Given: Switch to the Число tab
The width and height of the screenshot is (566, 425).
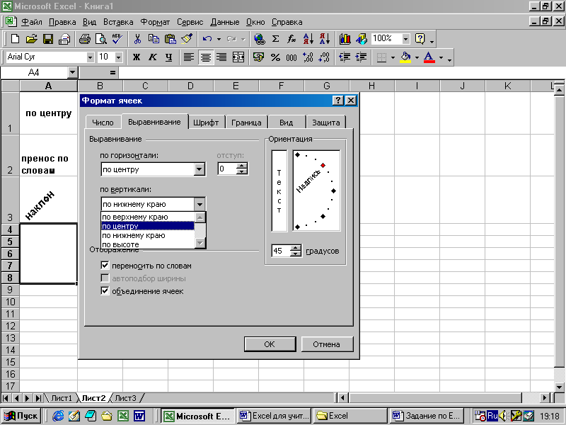Looking at the screenshot, I should tap(103, 123).
